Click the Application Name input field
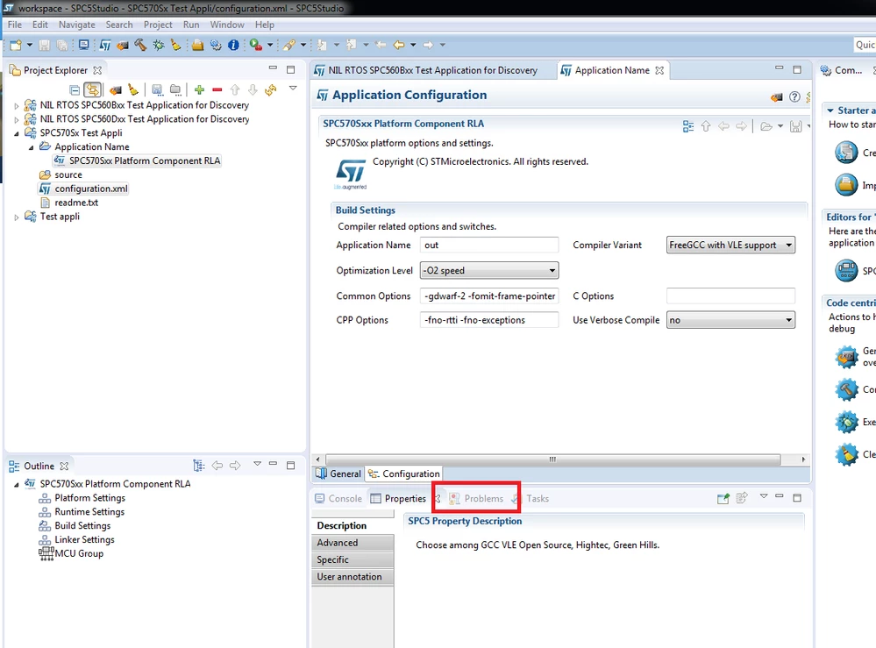This screenshot has width=876, height=648. tap(488, 245)
